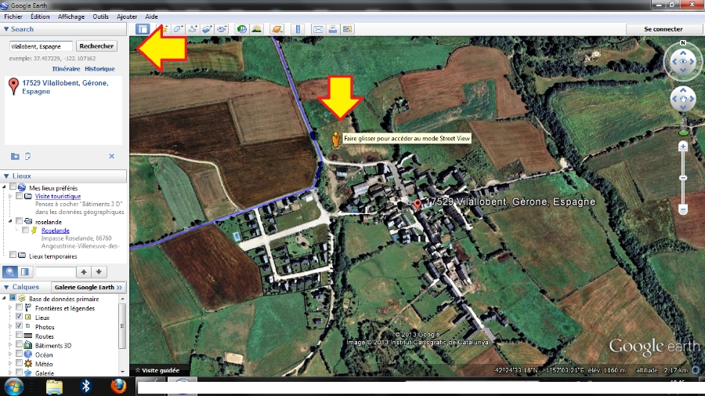
Task: Click the add polygon tool
Action: pos(178,29)
